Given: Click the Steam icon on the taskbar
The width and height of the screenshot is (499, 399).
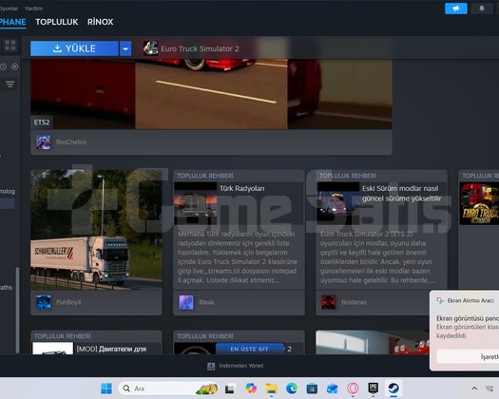Looking at the screenshot, I should [x=393, y=389].
